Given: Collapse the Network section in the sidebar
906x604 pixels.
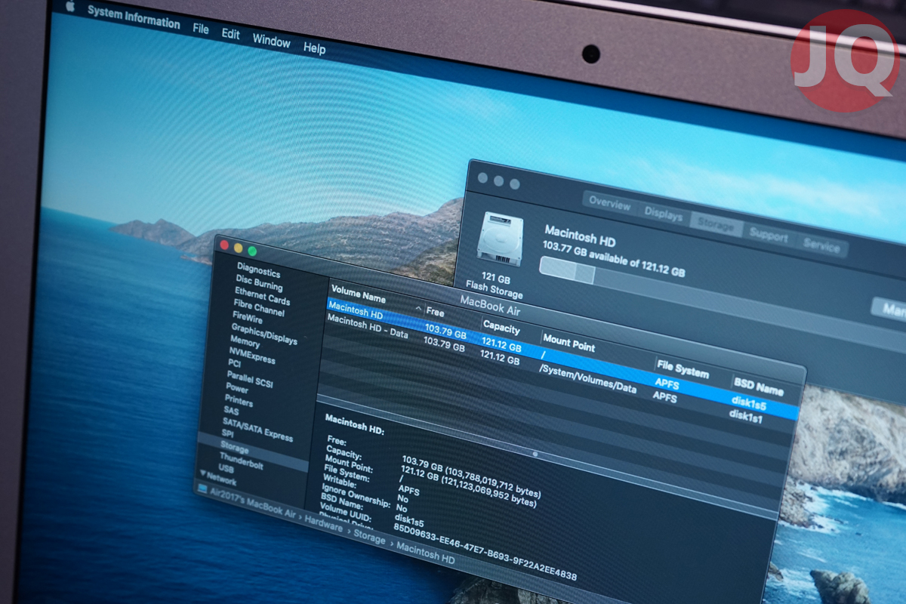Looking at the screenshot, I should 202,474.
